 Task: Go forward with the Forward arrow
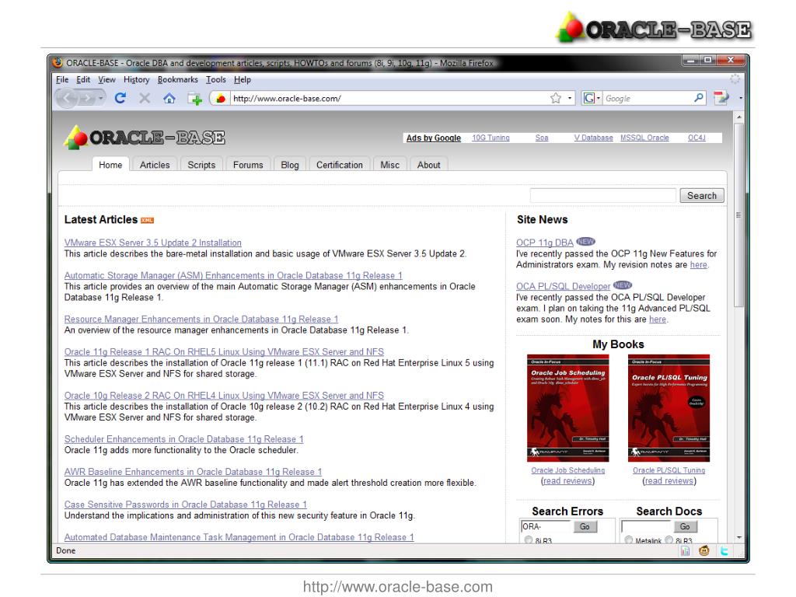[x=87, y=98]
